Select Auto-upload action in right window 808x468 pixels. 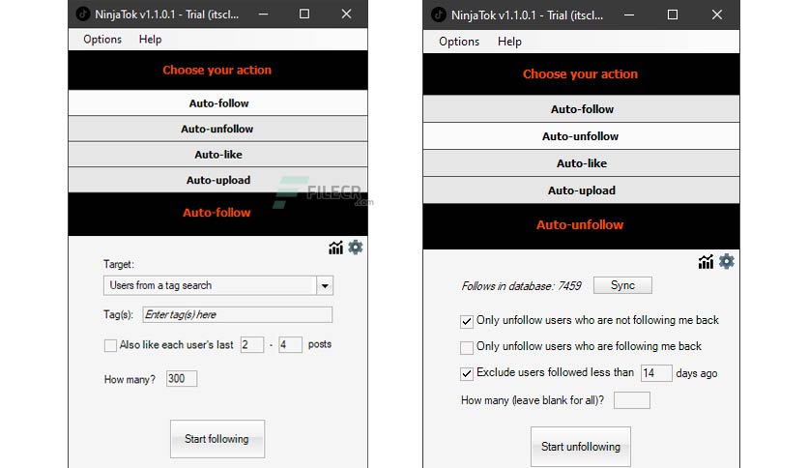pos(581,190)
